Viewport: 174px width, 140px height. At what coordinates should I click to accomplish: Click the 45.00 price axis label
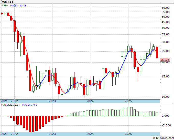166,22
